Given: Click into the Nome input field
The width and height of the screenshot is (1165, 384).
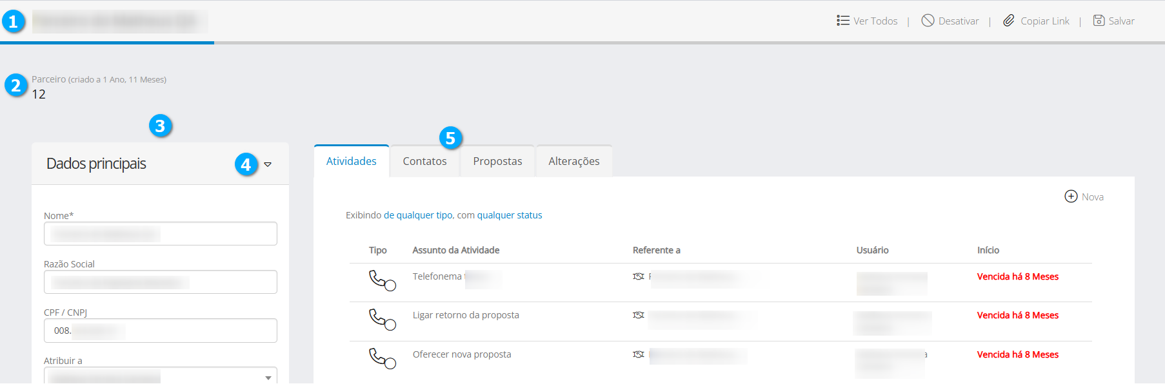Looking at the screenshot, I should point(160,234).
